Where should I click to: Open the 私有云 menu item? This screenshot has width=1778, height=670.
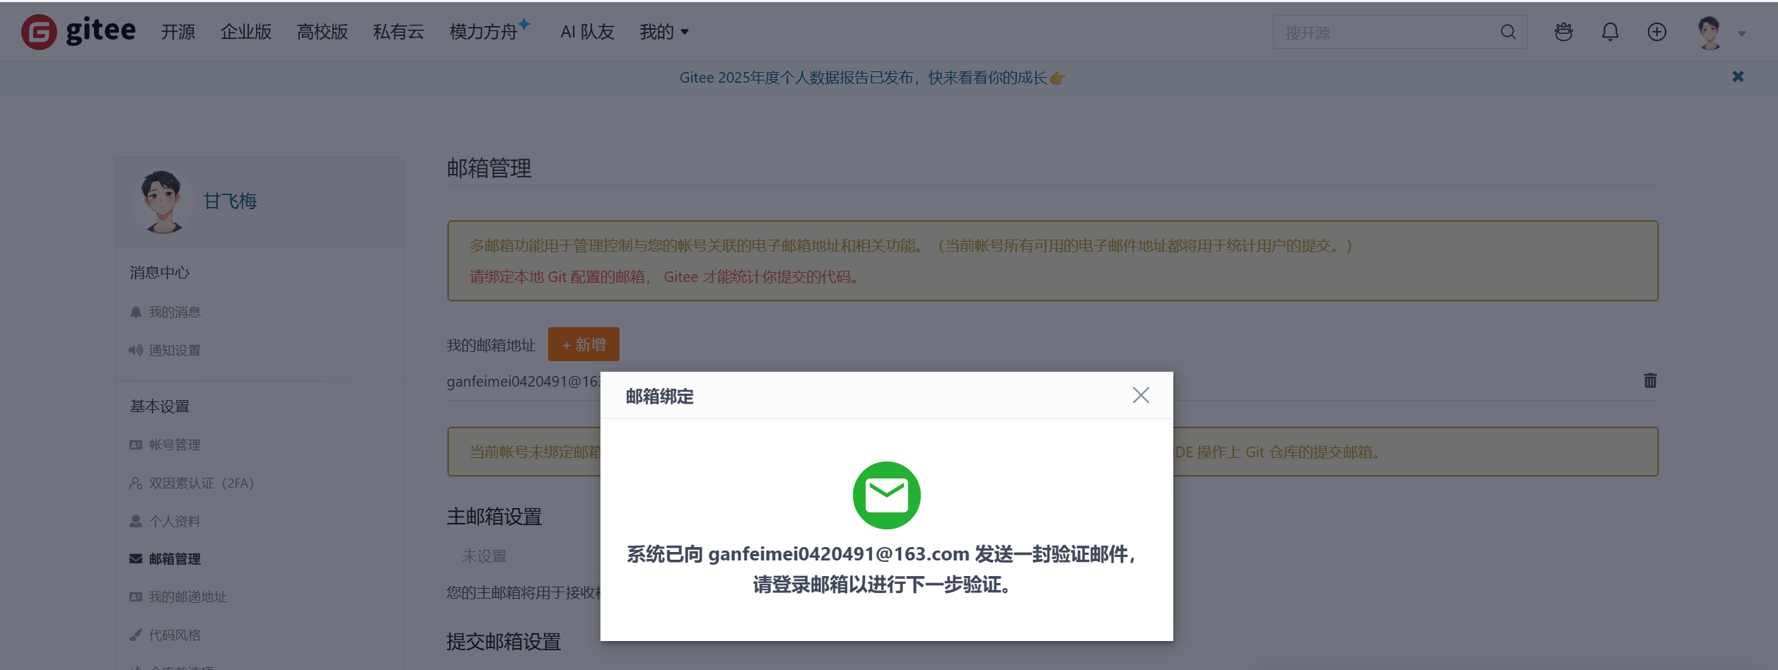tap(398, 32)
